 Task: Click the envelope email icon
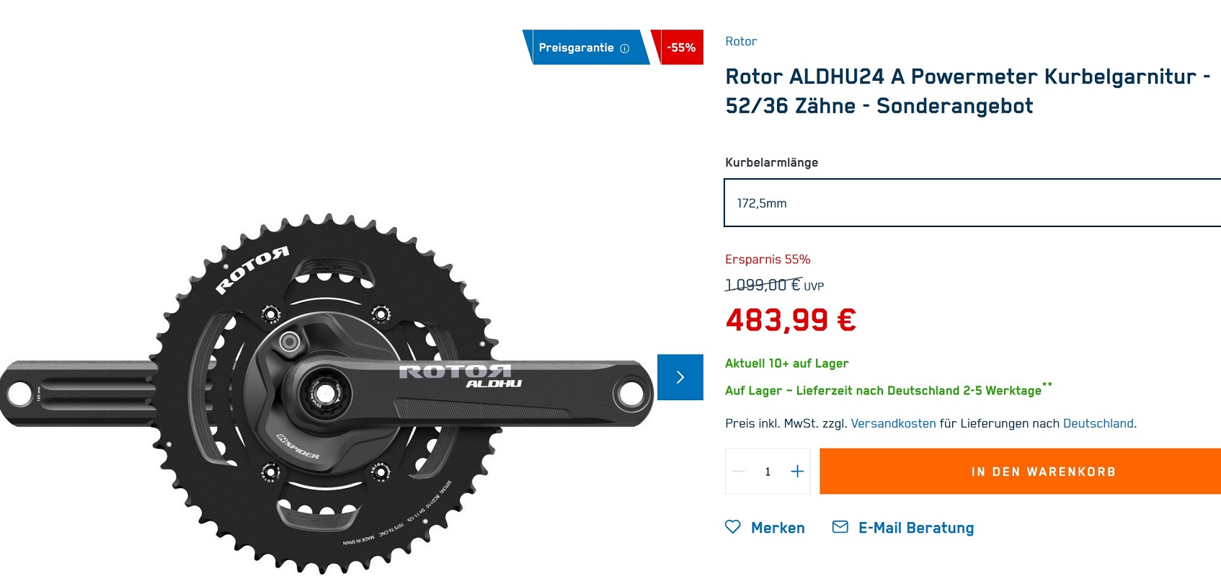coord(840,527)
